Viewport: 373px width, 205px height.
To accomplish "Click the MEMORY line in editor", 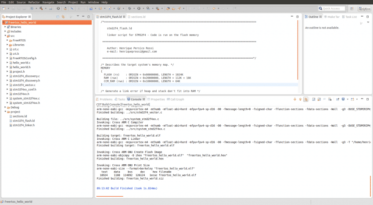I will [x=105, y=68].
